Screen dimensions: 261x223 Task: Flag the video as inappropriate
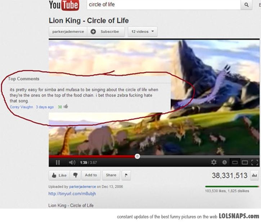126,175
